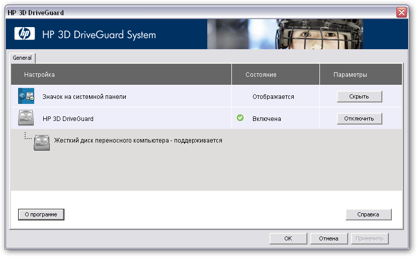The height and width of the screenshot is (257, 417).
Task: Click the Скрыть button
Action: coord(359,96)
